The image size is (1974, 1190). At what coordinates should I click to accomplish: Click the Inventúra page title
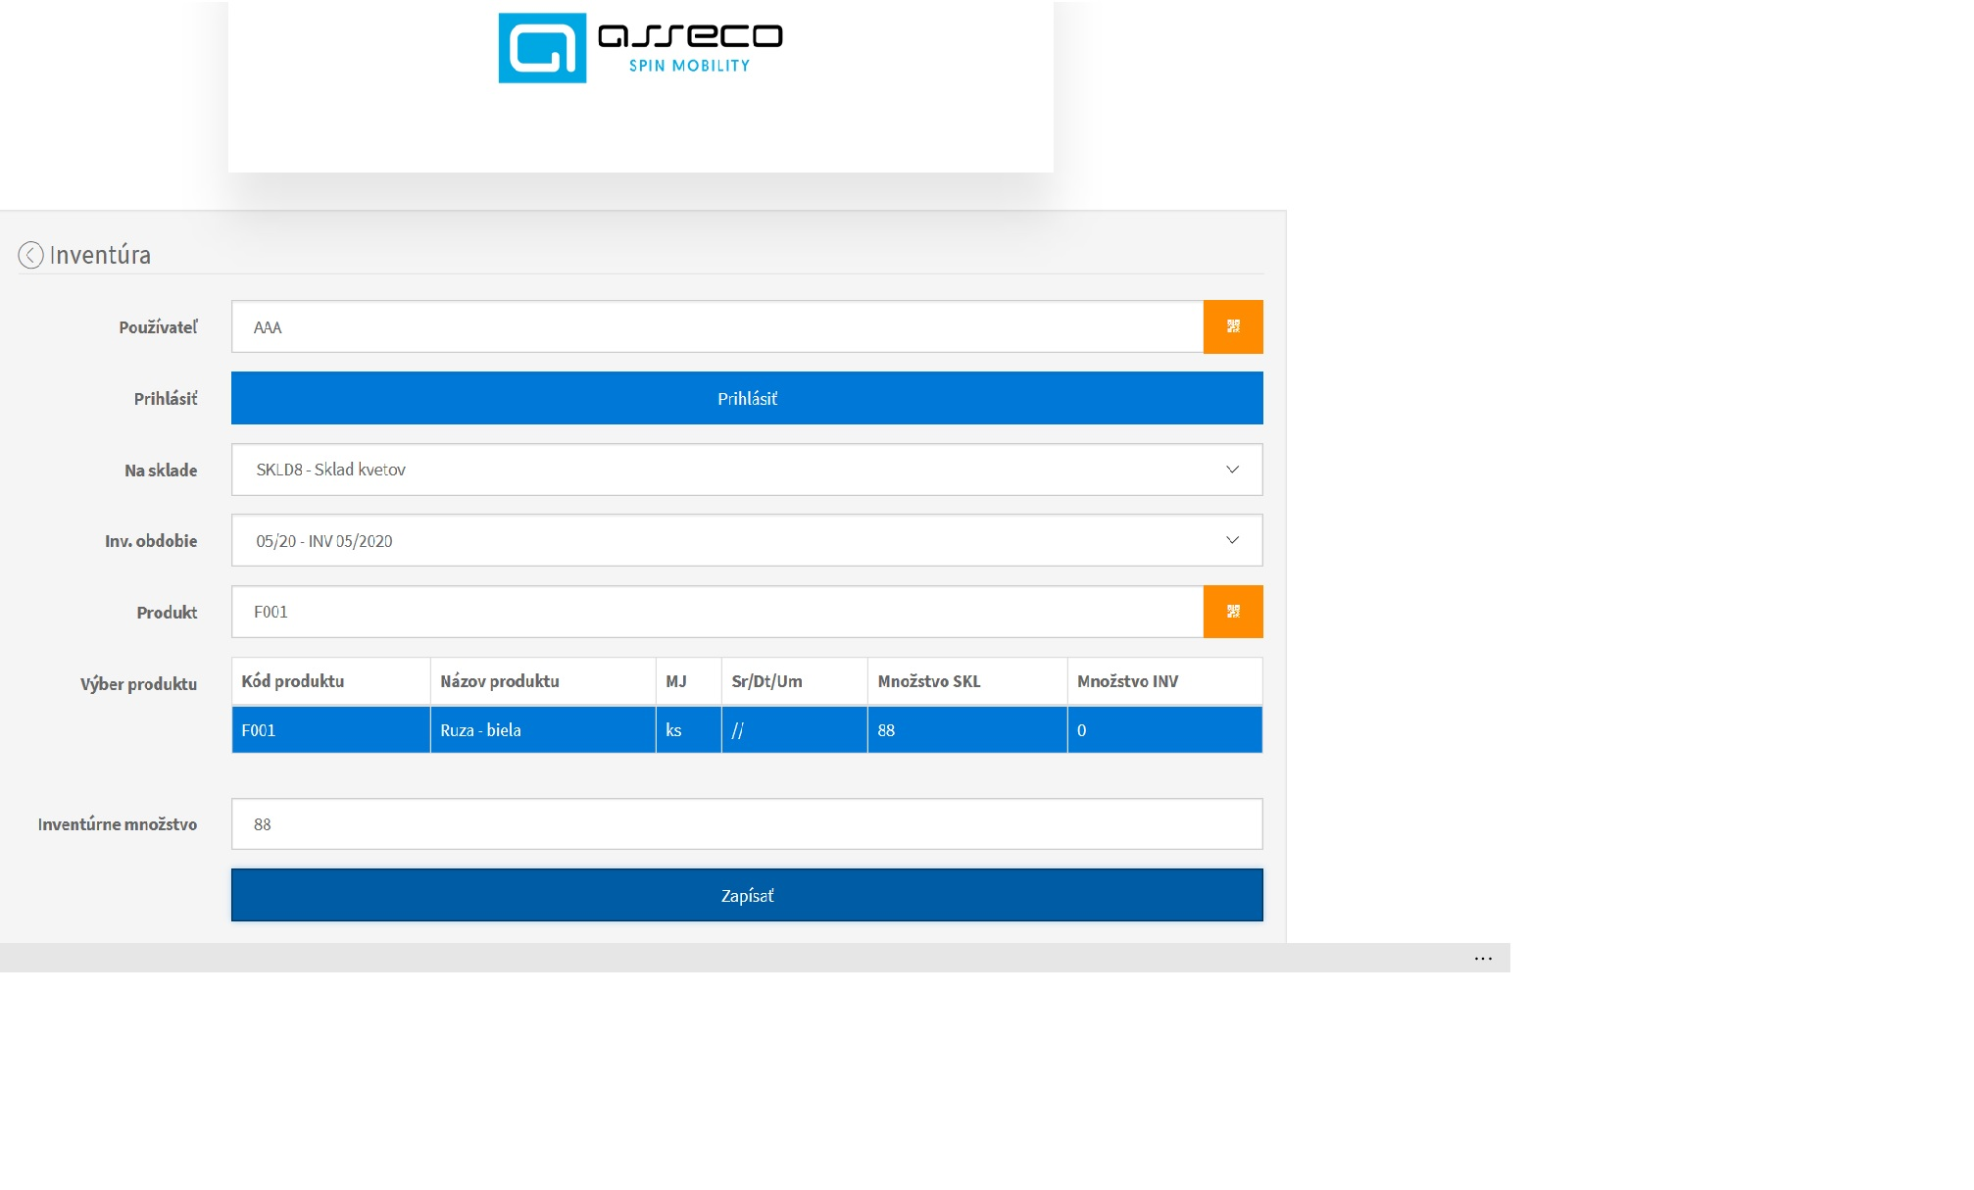pos(100,255)
